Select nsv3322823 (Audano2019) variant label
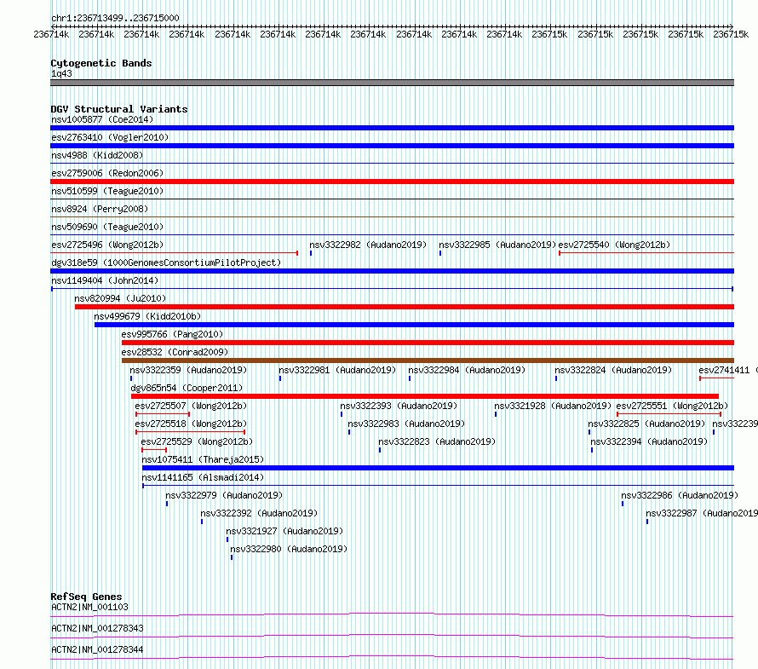 [437, 441]
